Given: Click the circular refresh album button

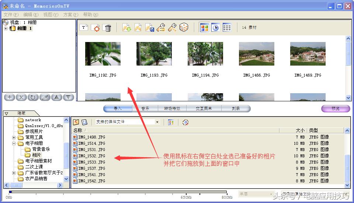Looking at the screenshot, I should point(33,97).
